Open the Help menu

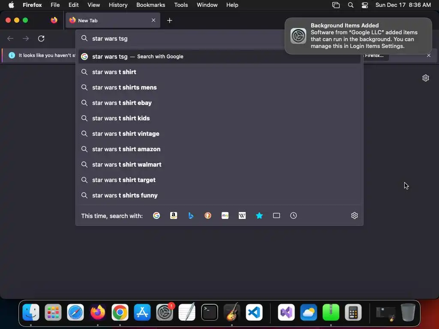tap(232, 5)
